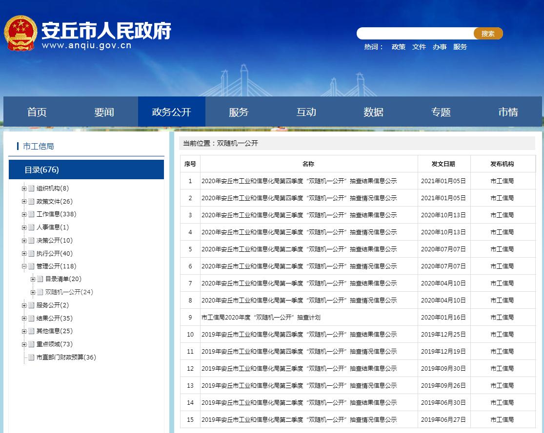Viewport: 544px width, 433px height.
Task: Expand the 其他信息(25) tree node
Action: click(24, 332)
